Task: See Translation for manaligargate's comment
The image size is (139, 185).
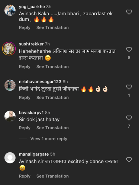Action: click(x=52, y=176)
